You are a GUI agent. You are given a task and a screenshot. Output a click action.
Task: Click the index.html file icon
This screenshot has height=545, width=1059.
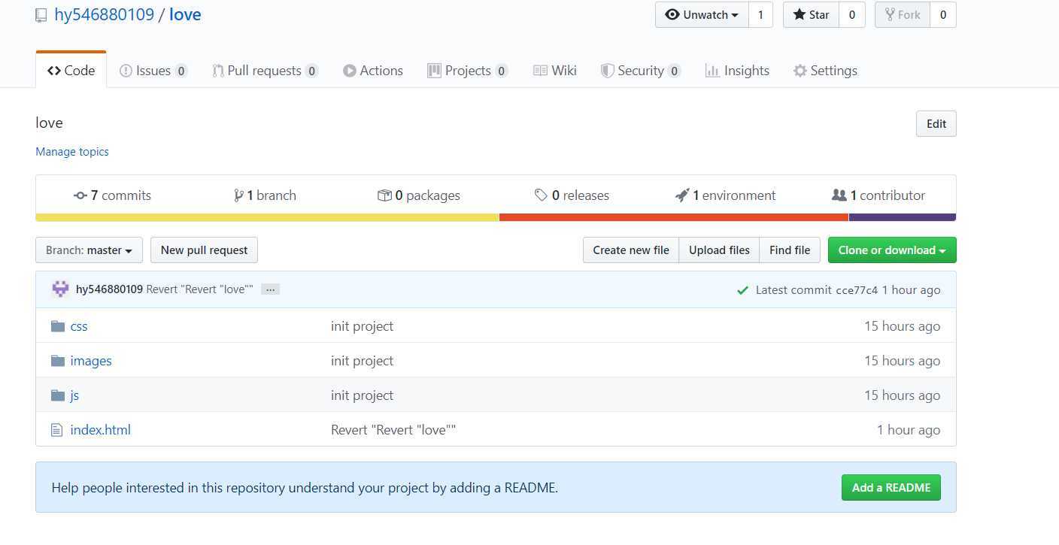coord(57,430)
